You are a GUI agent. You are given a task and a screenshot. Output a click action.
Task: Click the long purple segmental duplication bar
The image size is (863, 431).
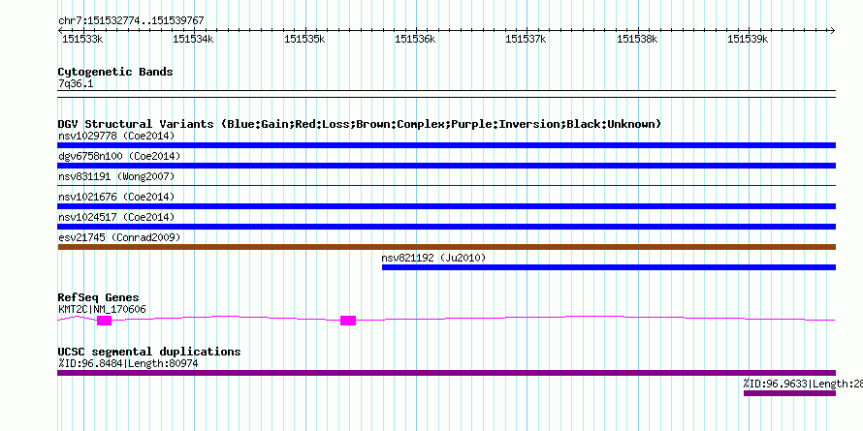(446, 373)
